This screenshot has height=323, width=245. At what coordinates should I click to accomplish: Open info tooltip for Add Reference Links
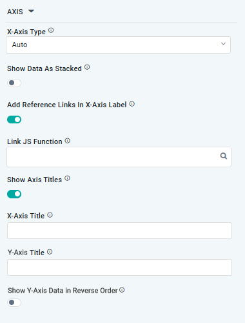click(x=132, y=104)
